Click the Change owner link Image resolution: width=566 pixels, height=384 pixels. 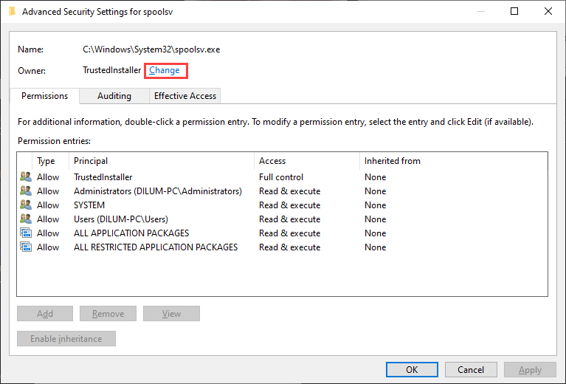[165, 70]
